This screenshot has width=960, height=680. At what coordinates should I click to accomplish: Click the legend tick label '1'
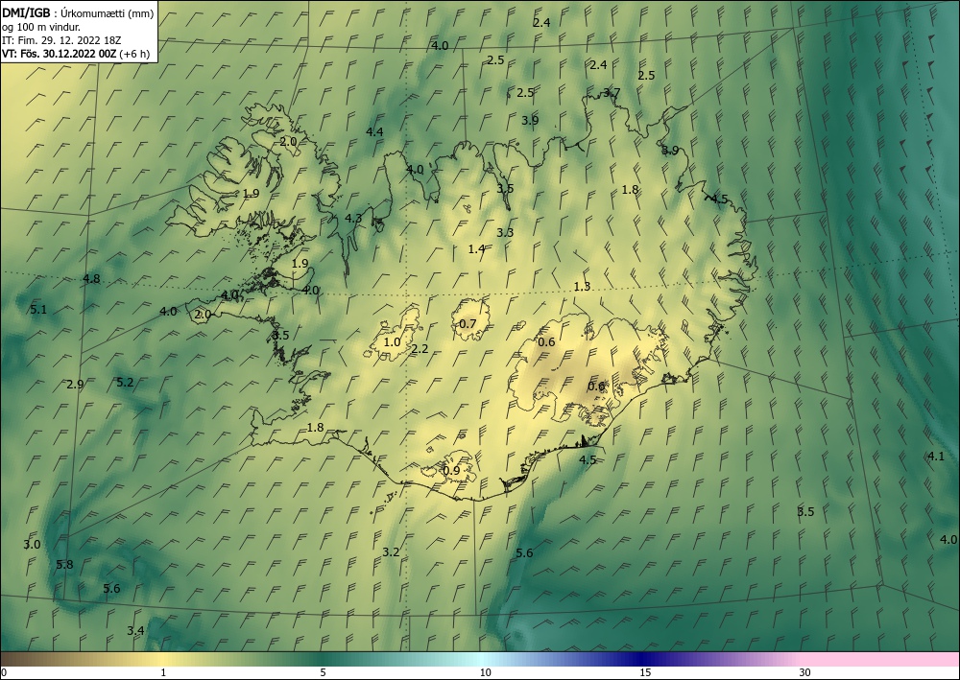coord(163,672)
